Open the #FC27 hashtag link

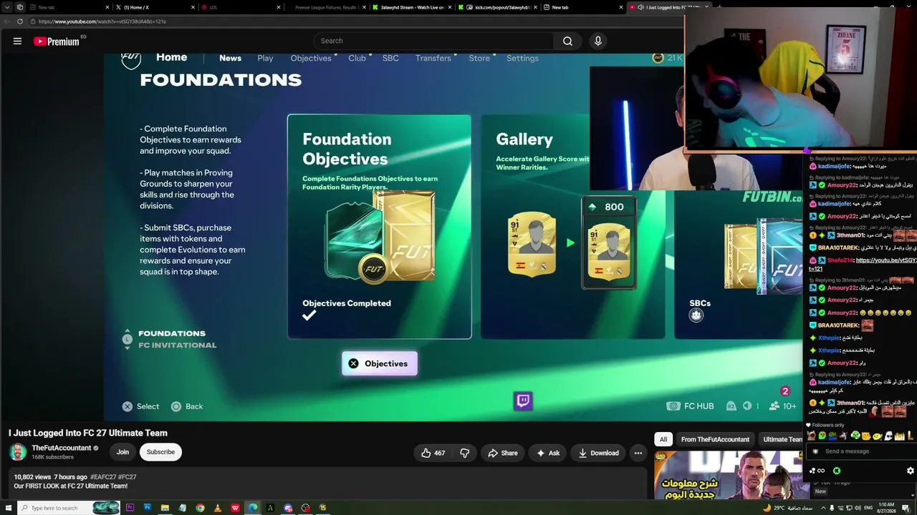[x=127, y=477]
